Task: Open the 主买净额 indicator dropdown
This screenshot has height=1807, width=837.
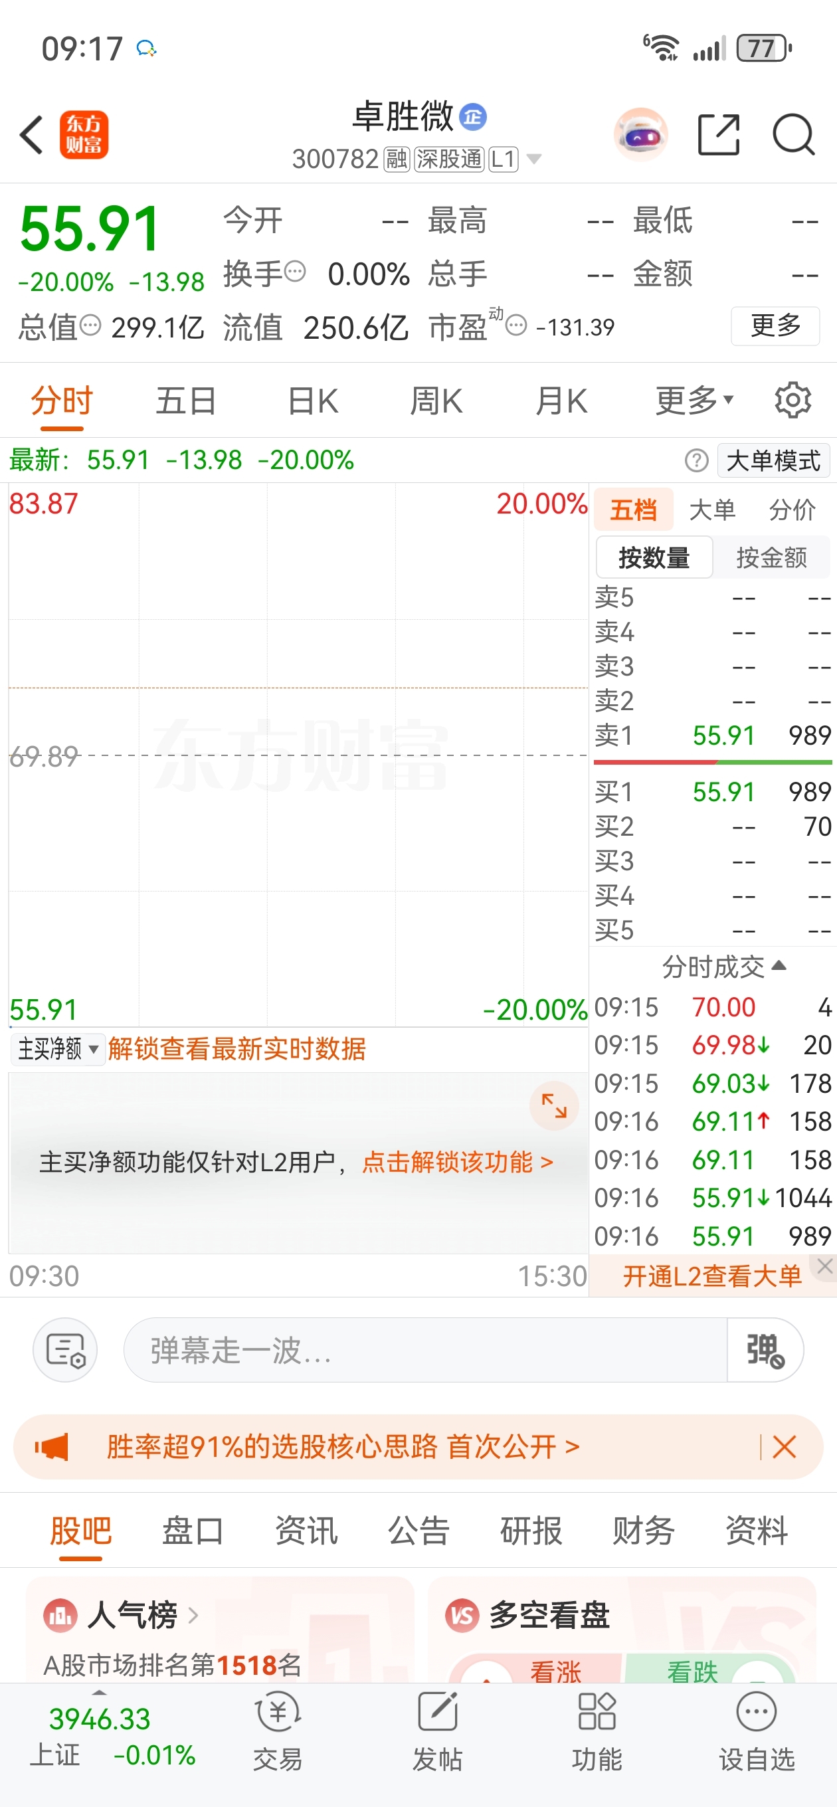Action: [x=58, y=1050]
